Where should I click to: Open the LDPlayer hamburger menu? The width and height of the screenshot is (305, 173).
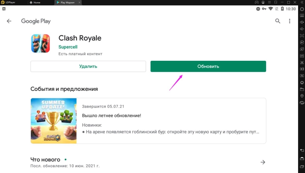click(x=269, y=2)
